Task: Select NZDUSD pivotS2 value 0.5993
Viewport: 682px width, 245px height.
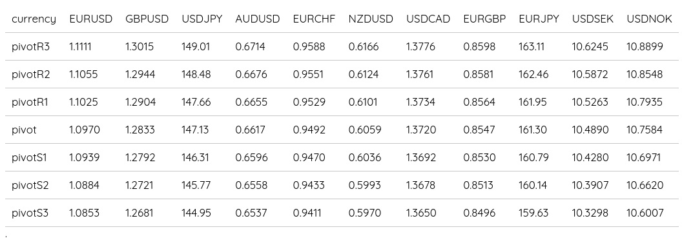Action: coord(364,186)
